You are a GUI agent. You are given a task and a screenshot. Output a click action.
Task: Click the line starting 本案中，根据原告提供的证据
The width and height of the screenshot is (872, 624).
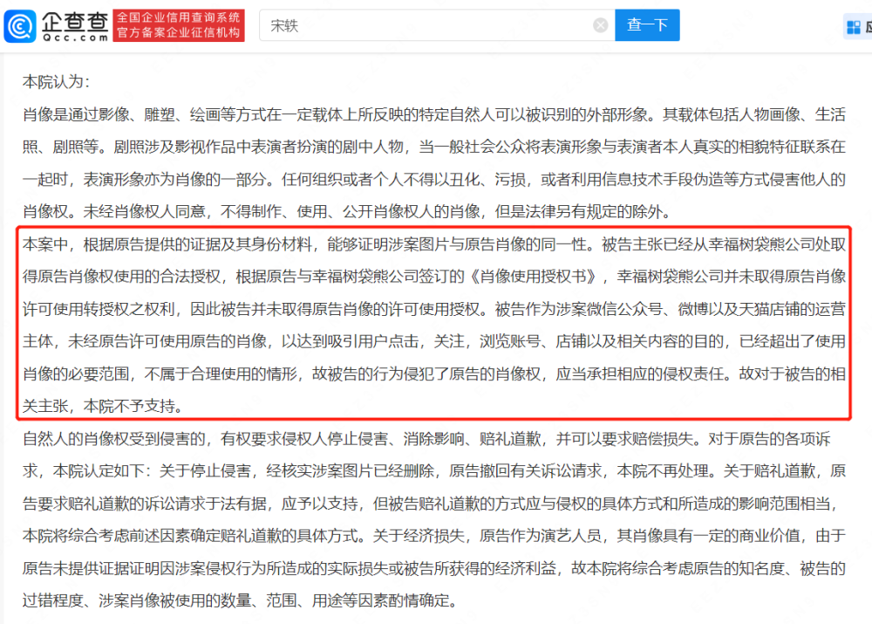pos(433,243)
